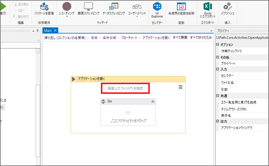Collapse the Do sequence with chevrons
This screenshot has height=166, width=269.
(x=153, y=102)
